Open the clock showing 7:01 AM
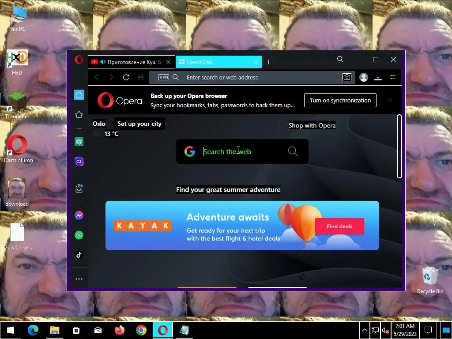 point(405,330)
